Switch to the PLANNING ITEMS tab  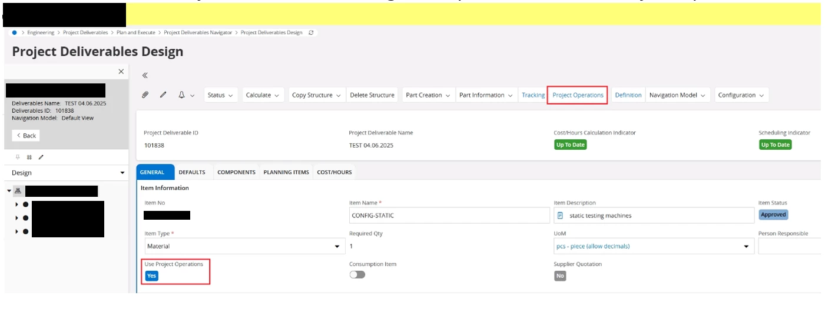click(x=286, y=172)
